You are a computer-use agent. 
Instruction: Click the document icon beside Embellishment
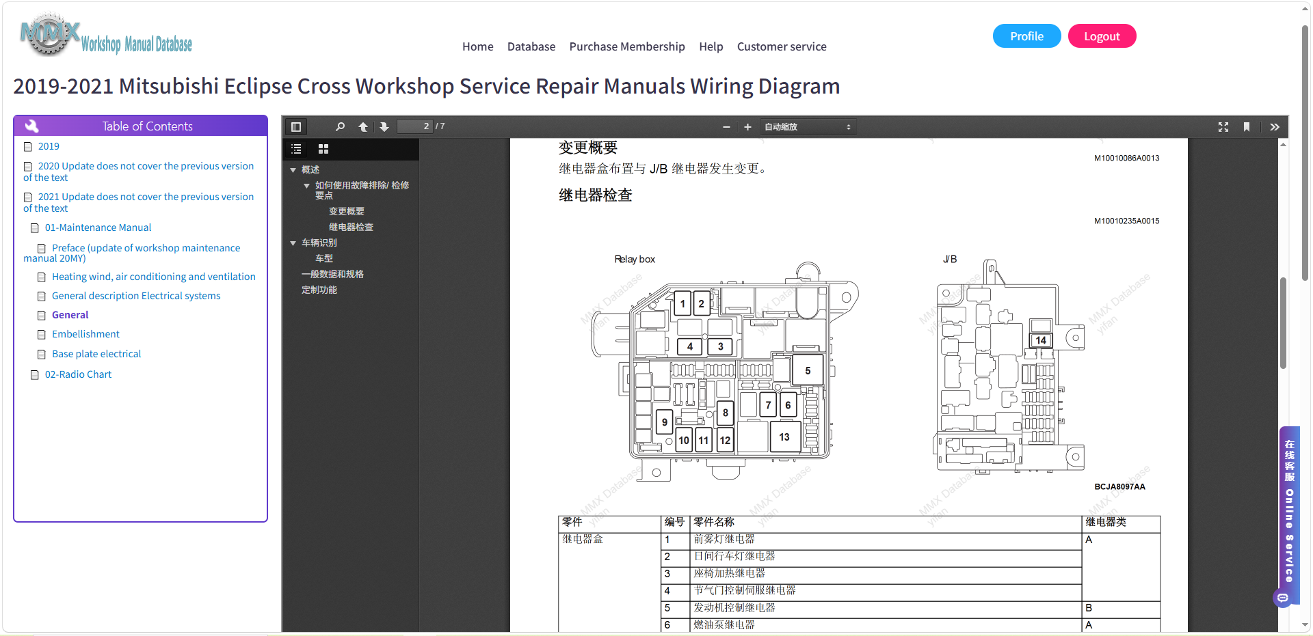(42, 335)
